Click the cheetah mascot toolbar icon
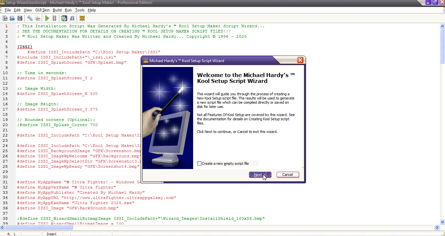445x236 pixels. tap(82, 18)
